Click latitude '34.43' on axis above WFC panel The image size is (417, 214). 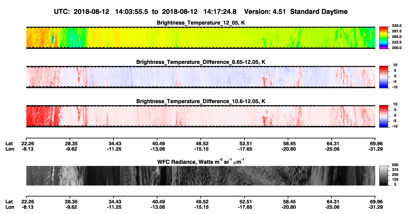113,144
